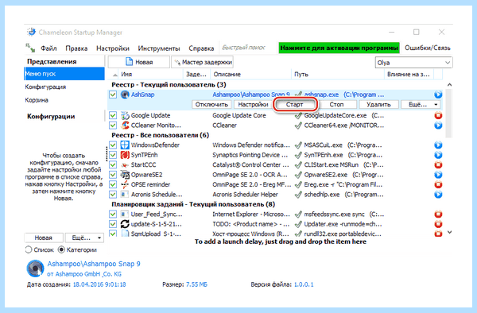The width and height of the screenshot is (477, 313).
Task: Open the Инструменты menu
Action: (x=159, y=48)
